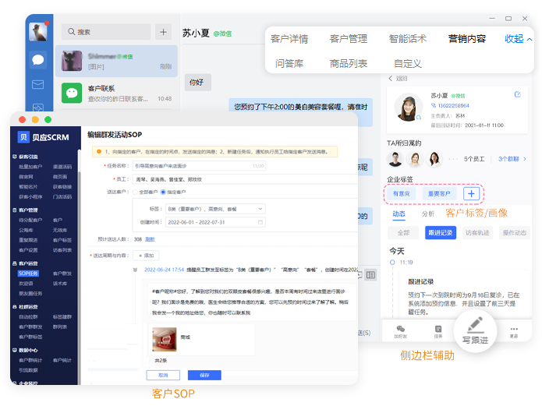Open the 问答库 tab
Image resolution: width=542 pixels, height=406 pixels.
point(289,64)
